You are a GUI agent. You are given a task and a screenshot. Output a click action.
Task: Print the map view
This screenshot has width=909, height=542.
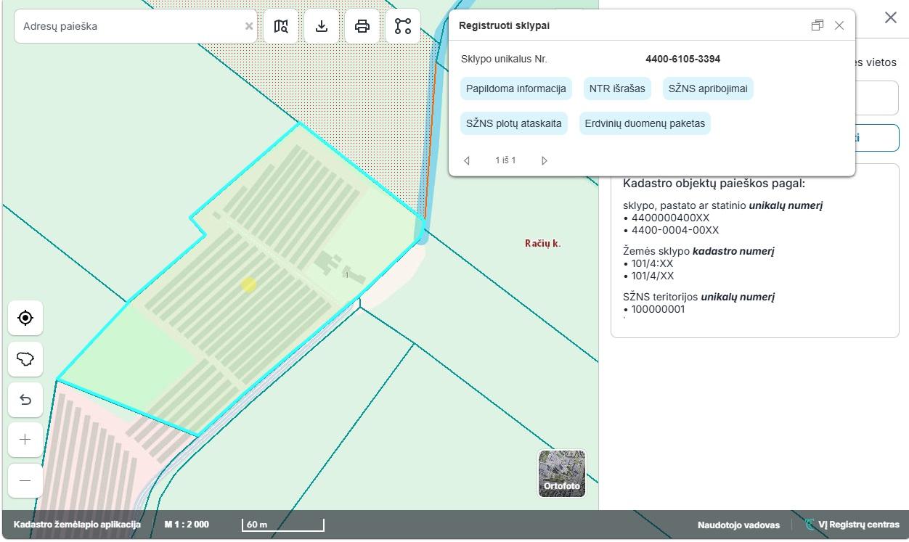pos(362,26)
